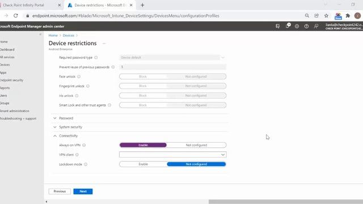363x204 pixels.
Task: Expand the System security section
Action: point(70,127)
